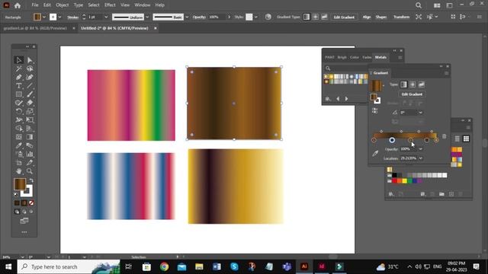Click Edit Gradient in control bar
This screenshot has width=488, height=274.
click(344, 17)
